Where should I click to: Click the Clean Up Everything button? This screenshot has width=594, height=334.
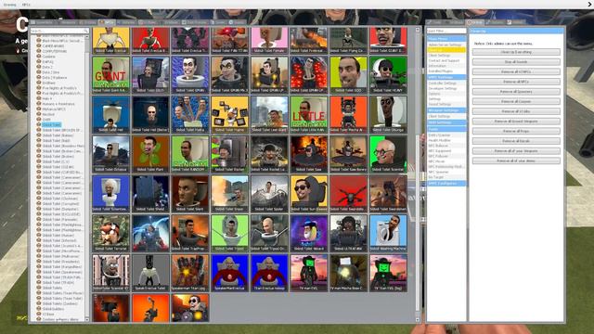tap(516, 52)
